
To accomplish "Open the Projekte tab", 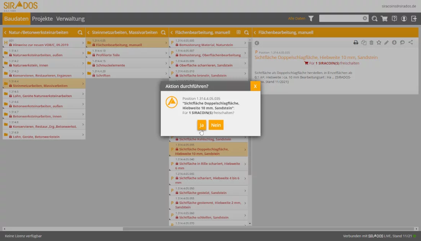I will point(42,19).
